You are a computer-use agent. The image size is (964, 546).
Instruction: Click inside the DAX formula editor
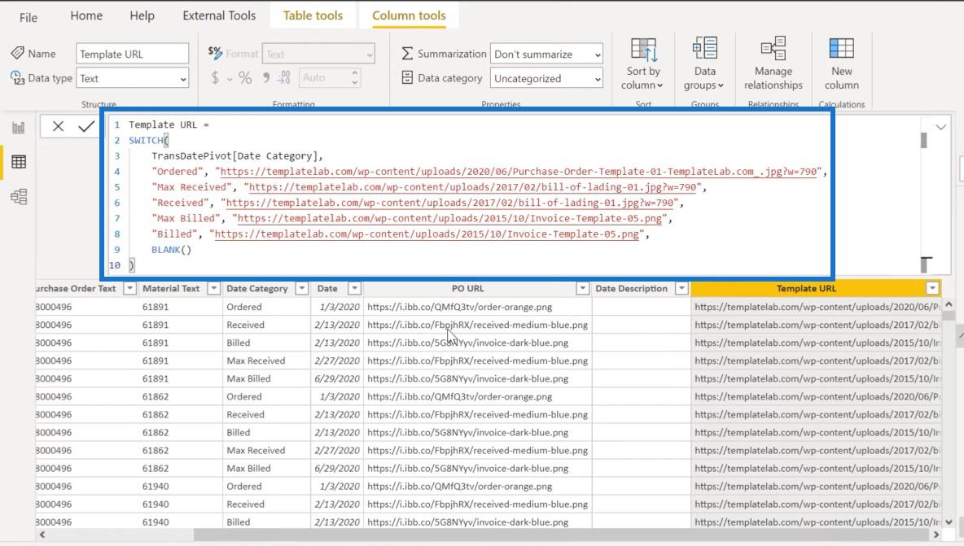[x=467, y=194]
